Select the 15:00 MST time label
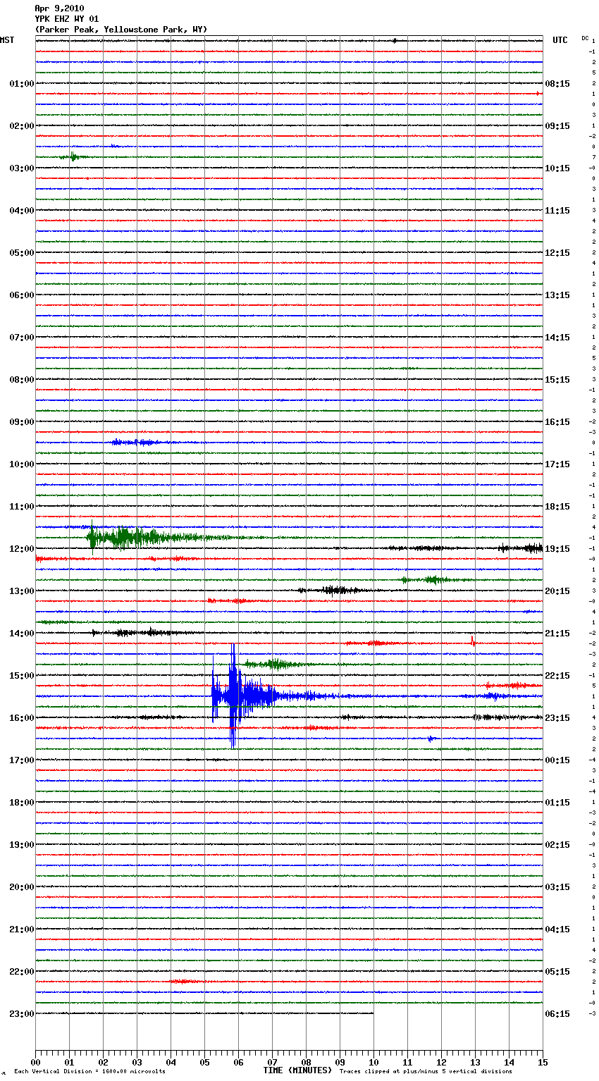599x1081 pixels. [x=22, y=676]
